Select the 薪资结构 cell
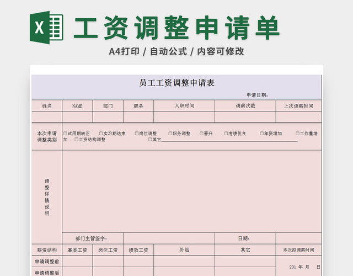 pyautogui.click(x=47, y=250)
